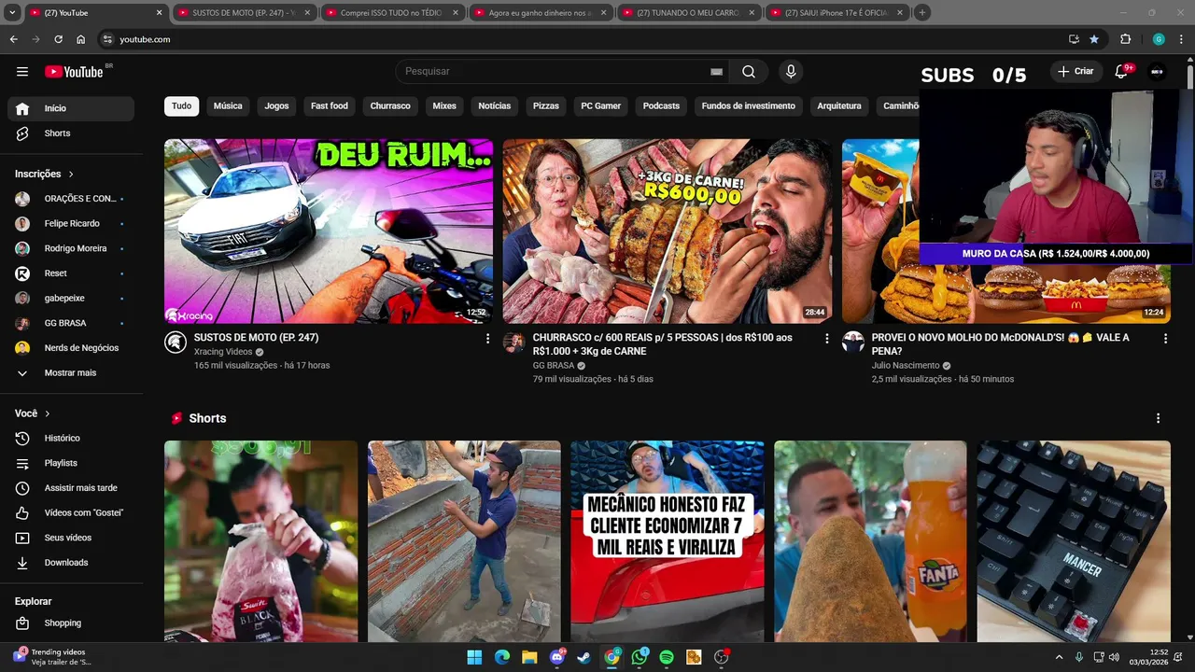Expand the Inscrições section chevron
The height and width of the screenshot is (672, 1195).
pos(71,175)
